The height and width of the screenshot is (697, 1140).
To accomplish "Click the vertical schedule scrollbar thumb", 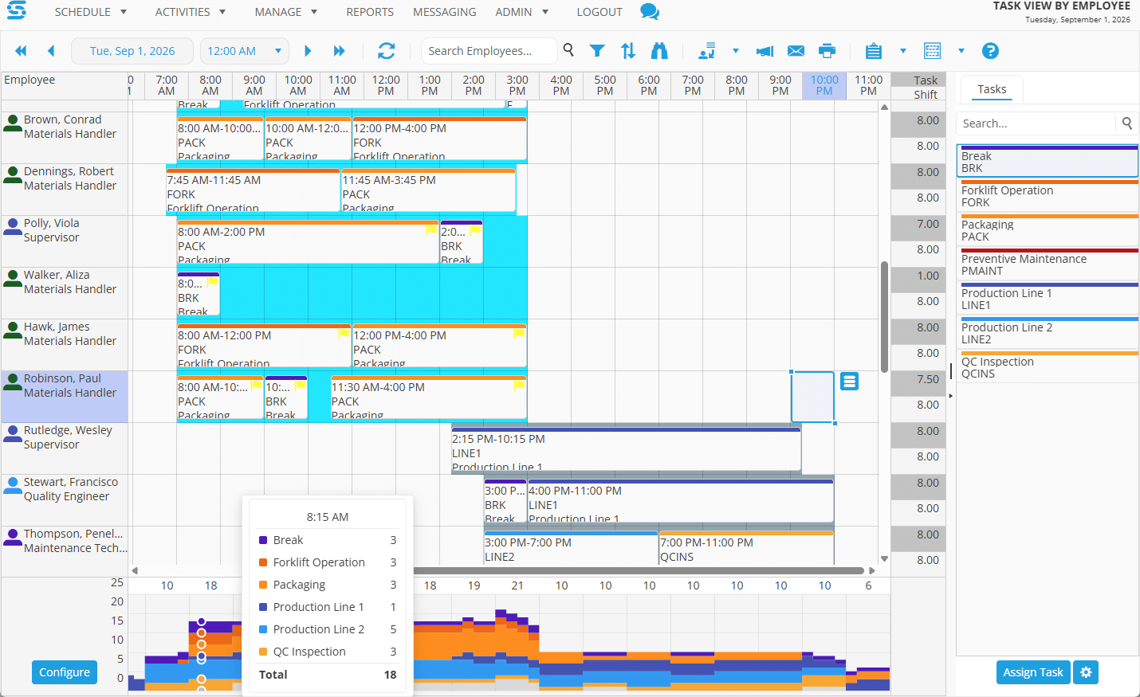I will tap(884, 317).
